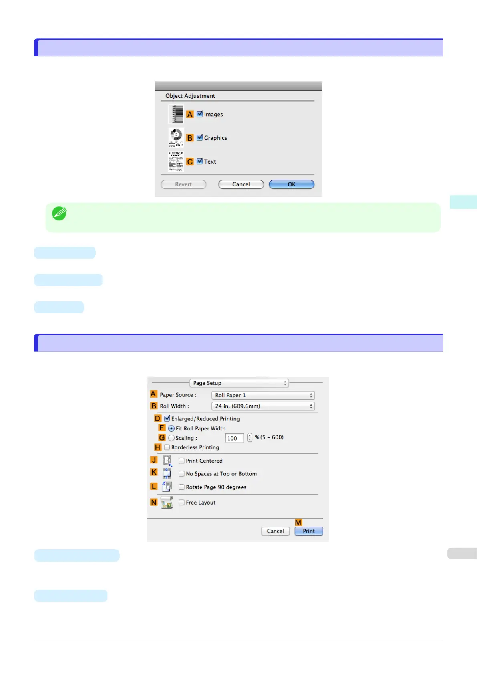The width and height of the screenshot is (477, 675).
Task: Open the Page Setup panel dropdown
Action: pos(239,383)
